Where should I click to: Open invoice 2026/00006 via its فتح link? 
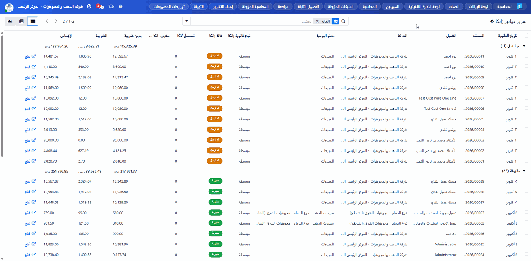[x=30, y=109]
